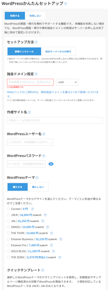
Task: Toggle password visibility eye icon
Action: 51,164
